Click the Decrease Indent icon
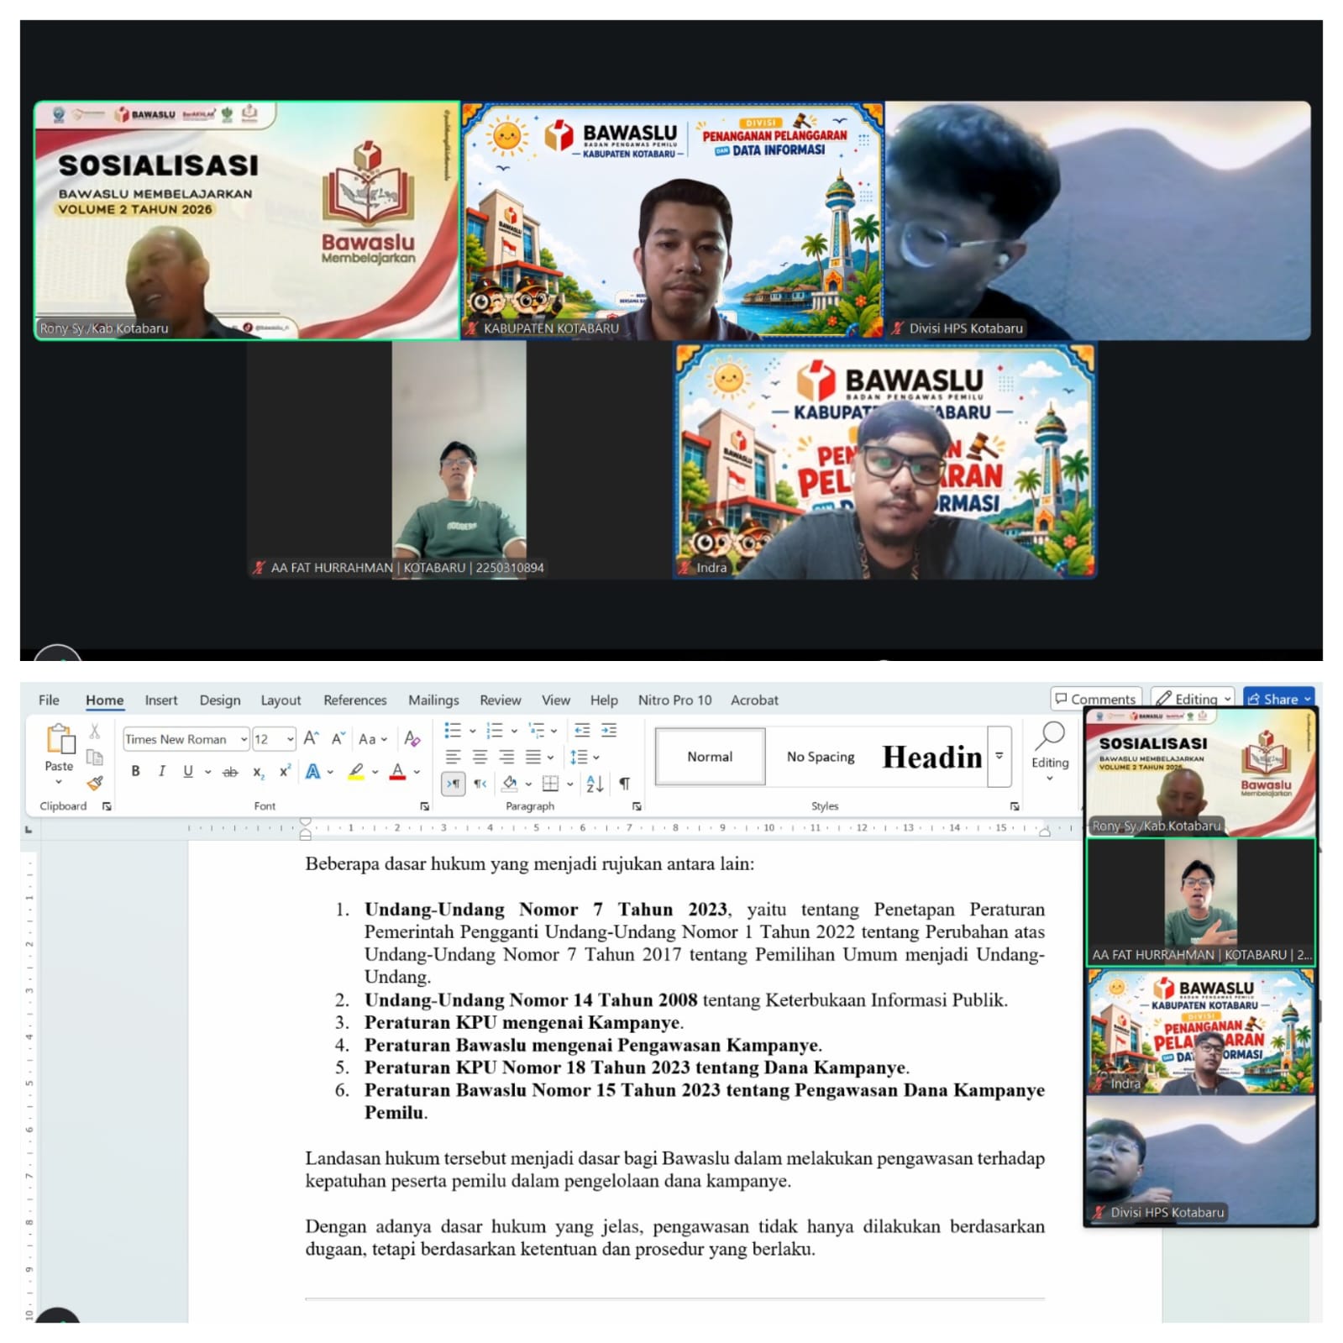 pyautogui.click(x=582, y=731)
